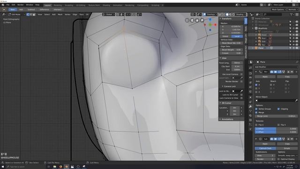Image resolution: width=300 pixels, height=169 pixels.
Task: Copy the Subdivision modifier
Action: coord(287,144)
